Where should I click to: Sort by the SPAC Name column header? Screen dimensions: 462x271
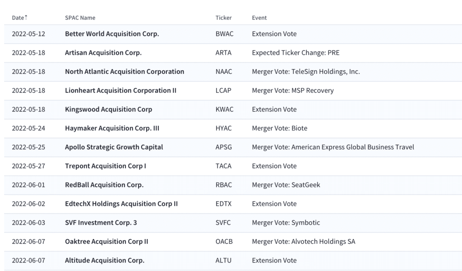click(x=80, y=18)
